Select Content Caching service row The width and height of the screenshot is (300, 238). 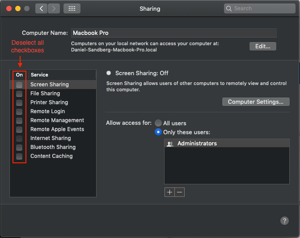[x=53, y=156]
